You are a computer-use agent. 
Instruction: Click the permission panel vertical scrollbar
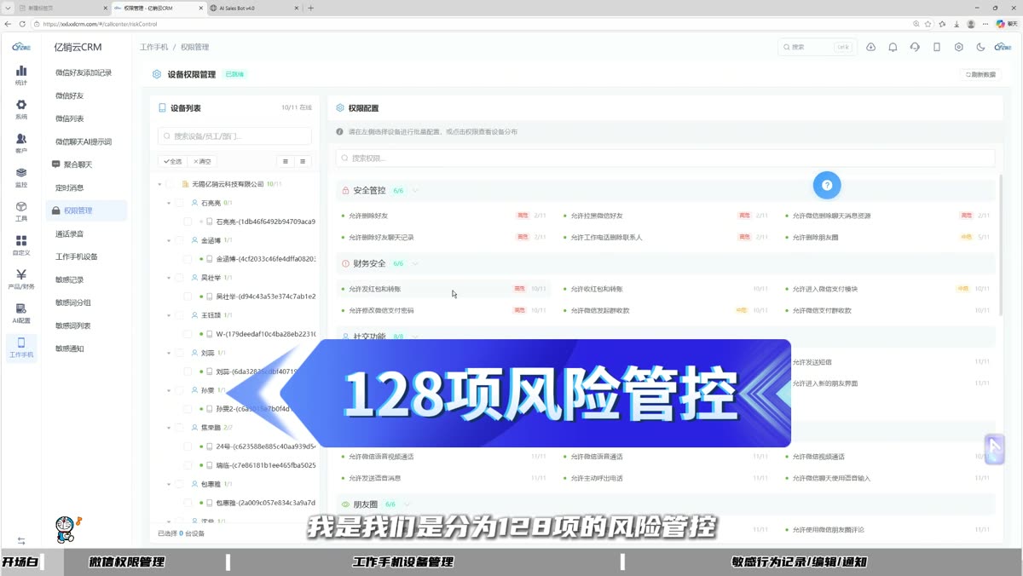tap(1001, 245)
